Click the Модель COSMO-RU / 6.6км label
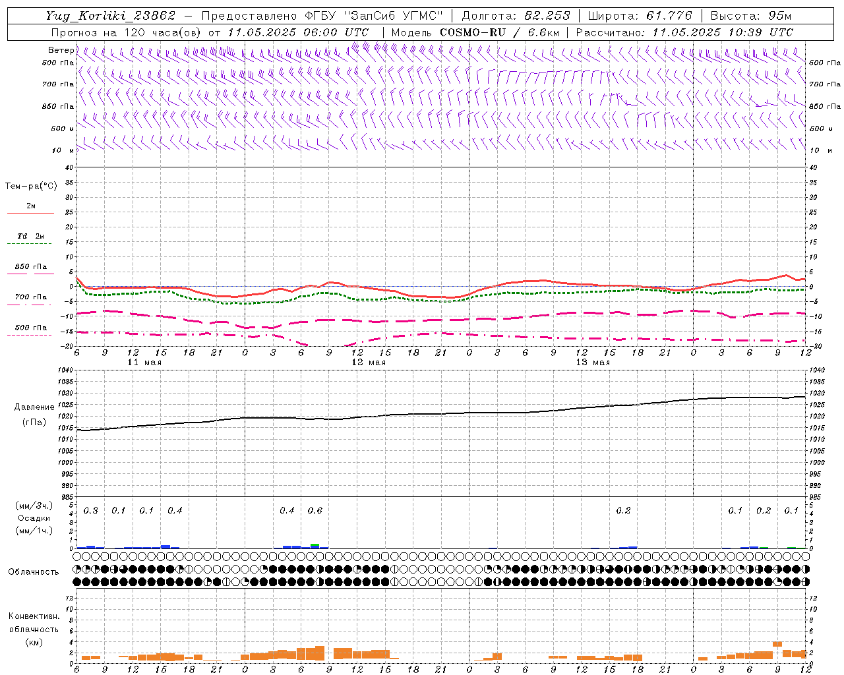 tap(475, 32)
